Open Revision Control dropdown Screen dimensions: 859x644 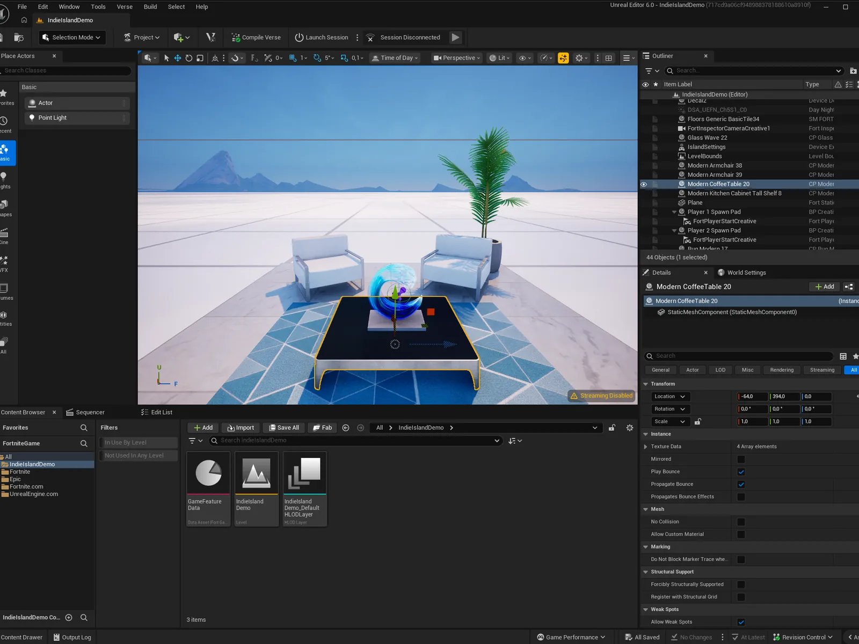(803, 637)
